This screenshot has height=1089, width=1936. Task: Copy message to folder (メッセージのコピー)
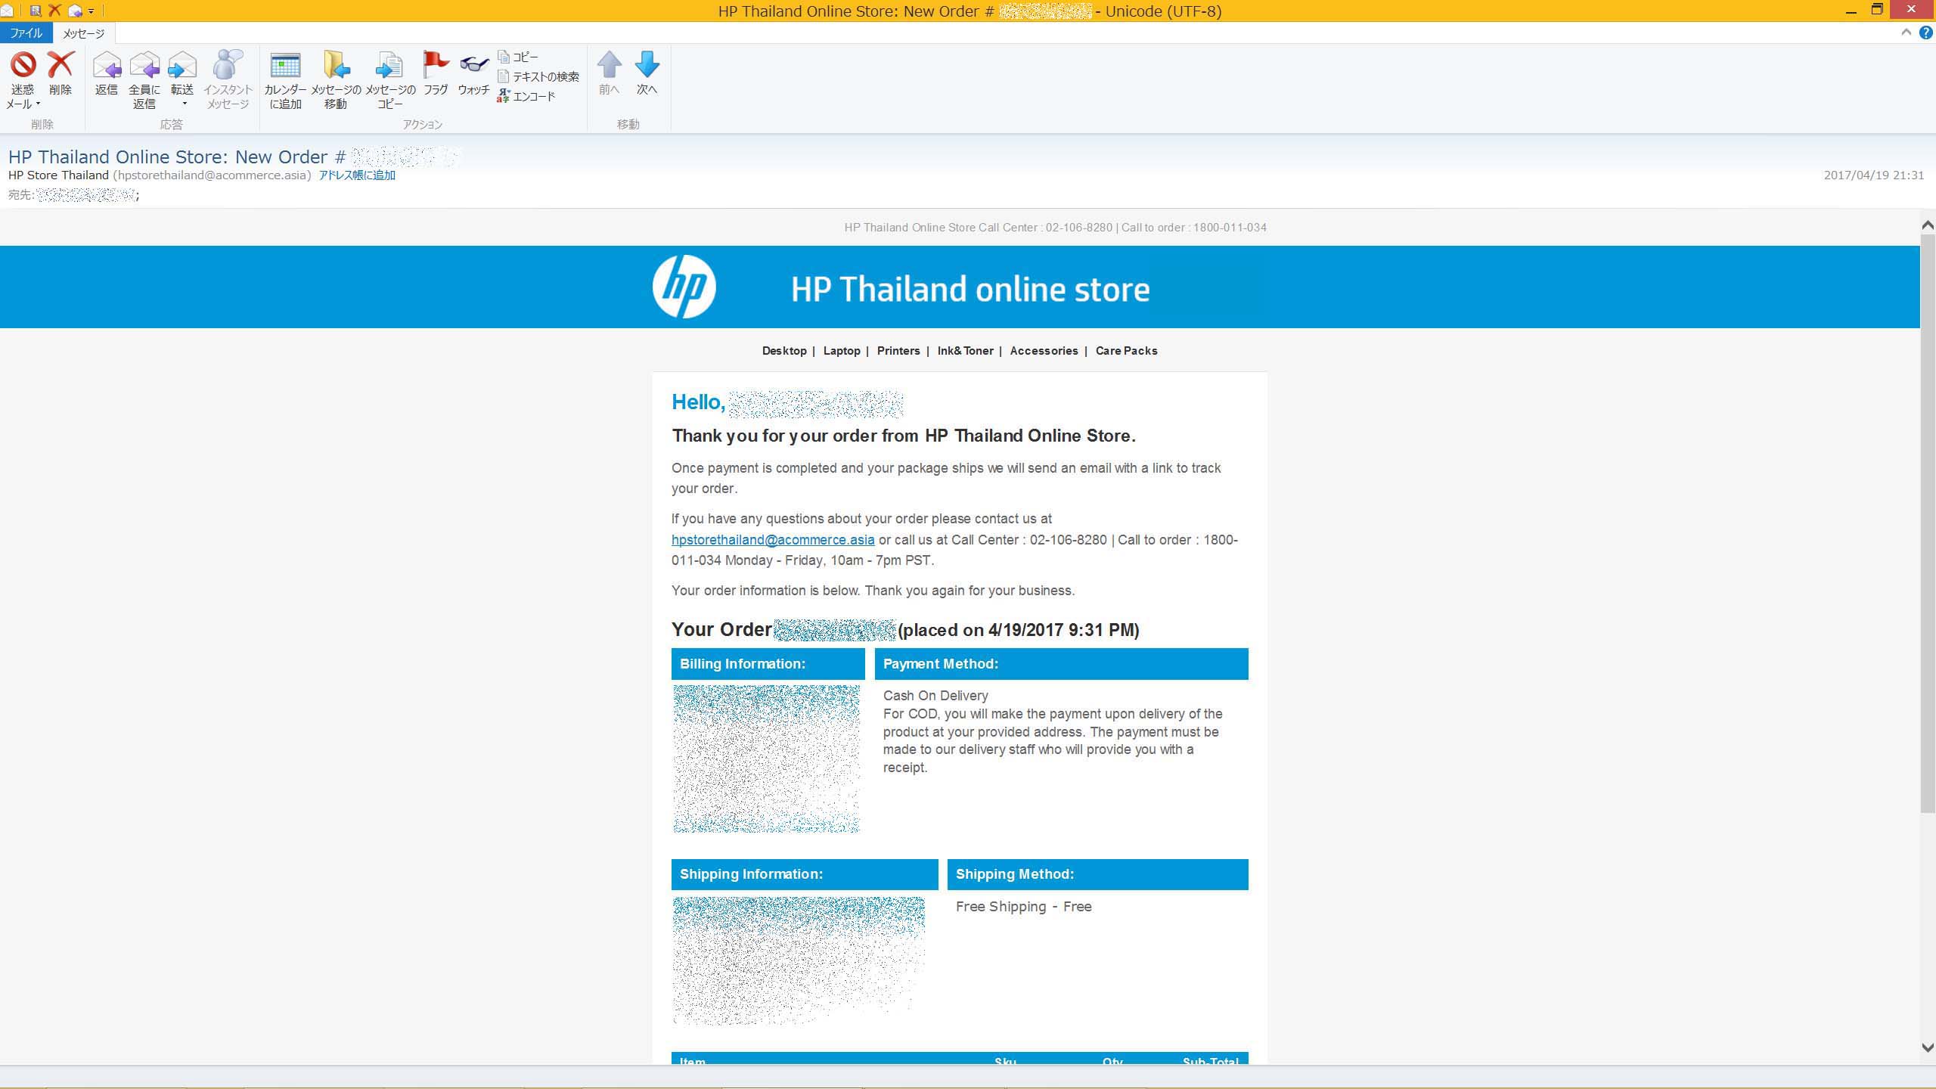(390, 79)
